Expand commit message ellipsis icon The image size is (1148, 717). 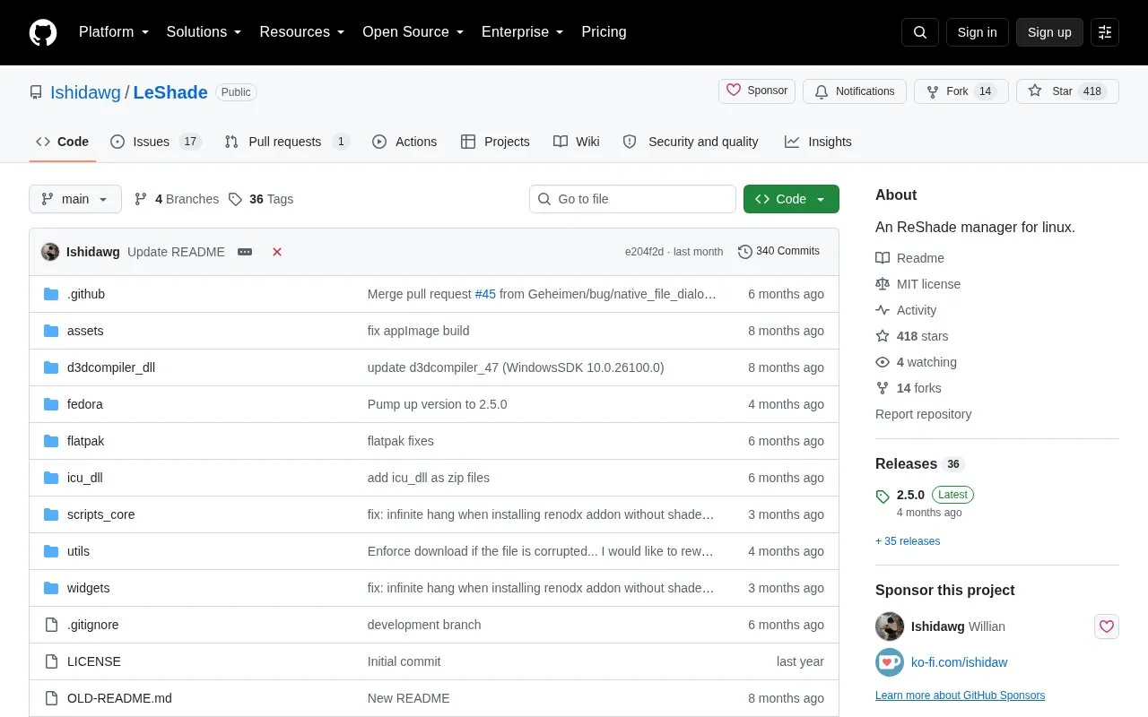(x=245, y=252)
